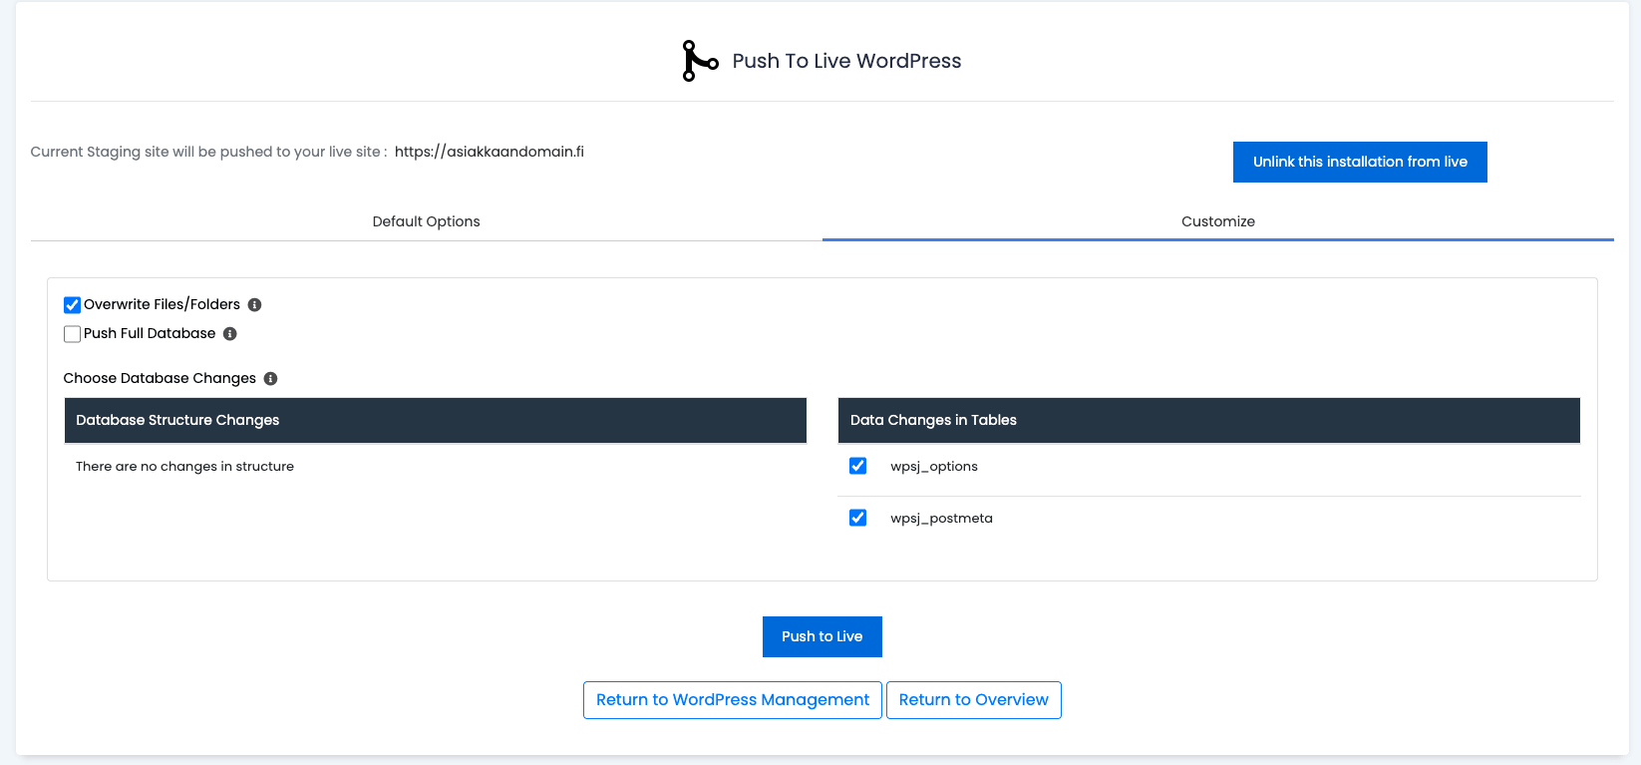The width and height of the screenshot is (1641, 765).
Task: Click the live site URL asiakkaandomain.fi
Action: 490,152
